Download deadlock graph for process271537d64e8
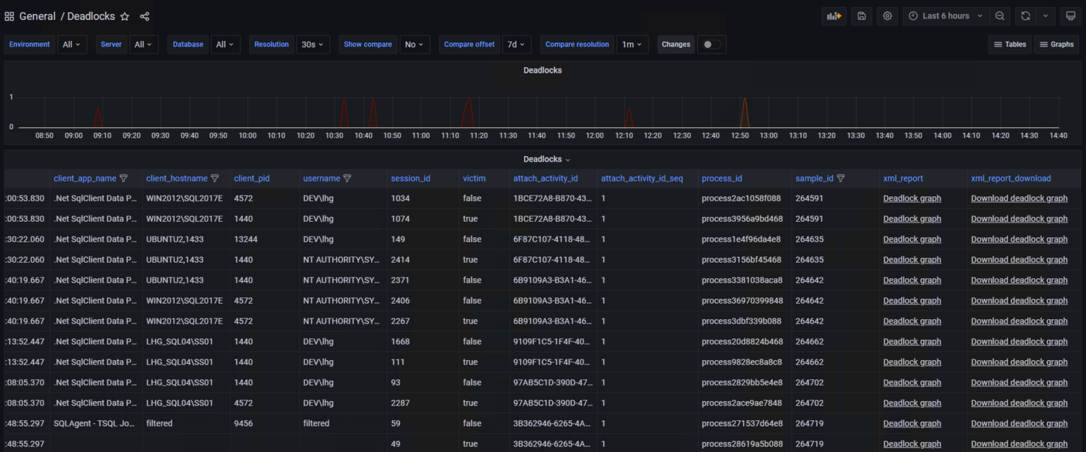 [x=1019, y=424]
